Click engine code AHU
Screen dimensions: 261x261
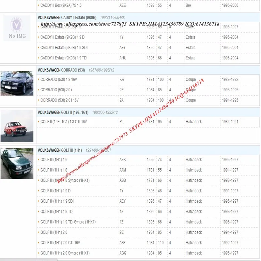(x=123, y=58)
